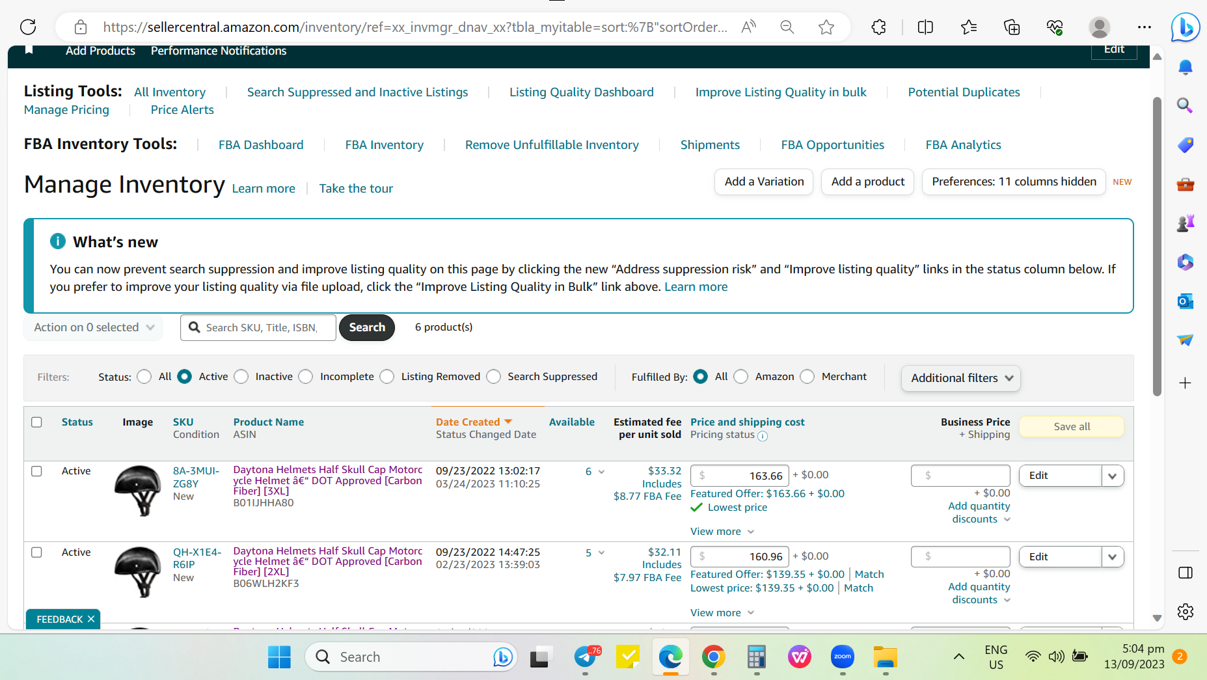Select the Incomplete status filter
This screenshot has width=1207, height=680.
click(306, 377)
